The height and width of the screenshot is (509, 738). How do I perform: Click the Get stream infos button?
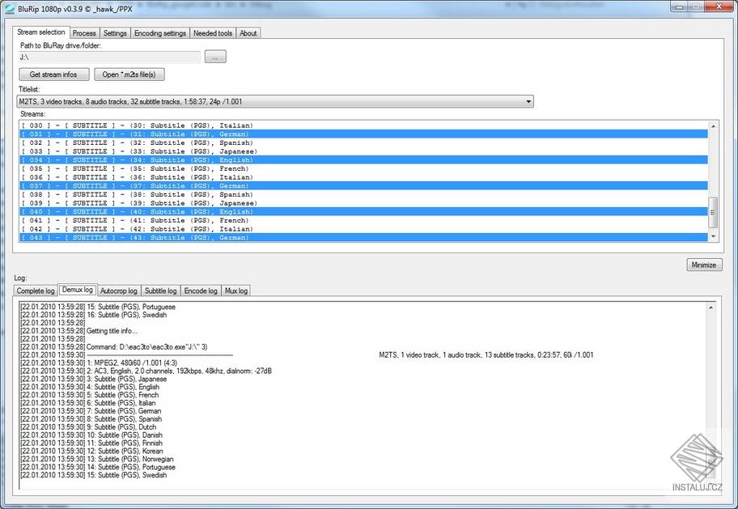[53, 74]
